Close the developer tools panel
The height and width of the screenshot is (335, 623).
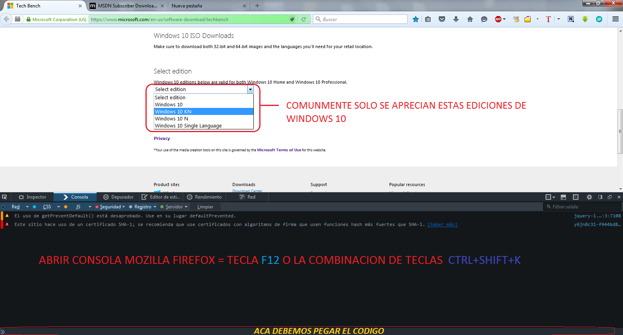tap(619, 197)
